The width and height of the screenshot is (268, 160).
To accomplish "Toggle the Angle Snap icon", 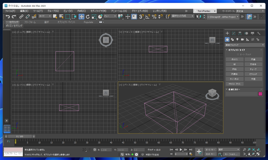I will pyautogui.click(x=148, y=16).
